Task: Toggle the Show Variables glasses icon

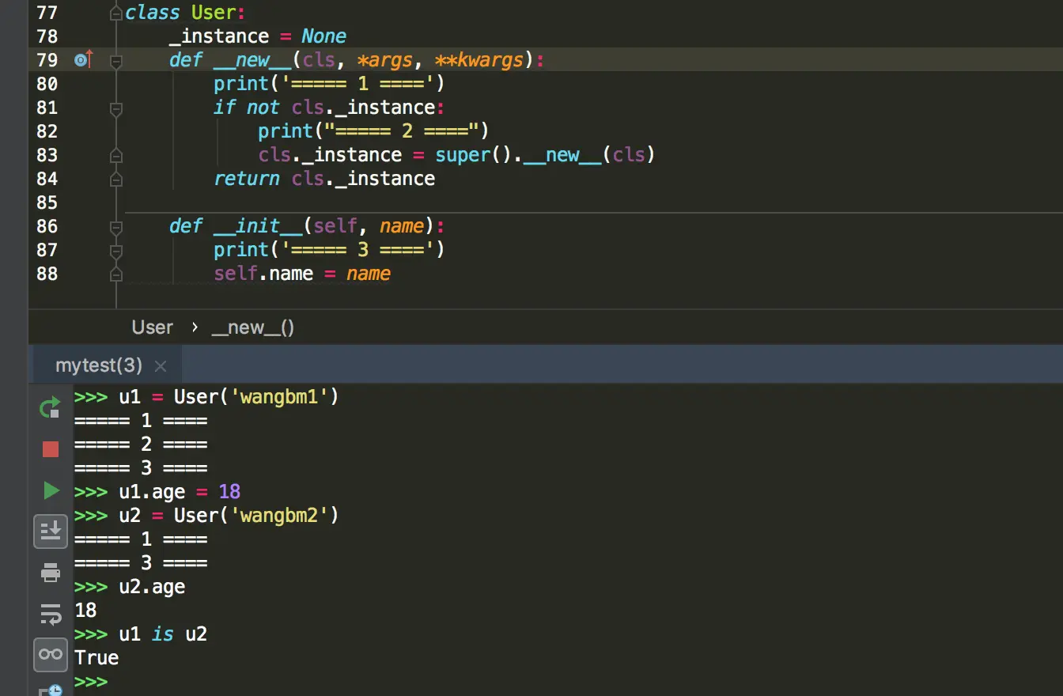Action: [x=51, y=654]
